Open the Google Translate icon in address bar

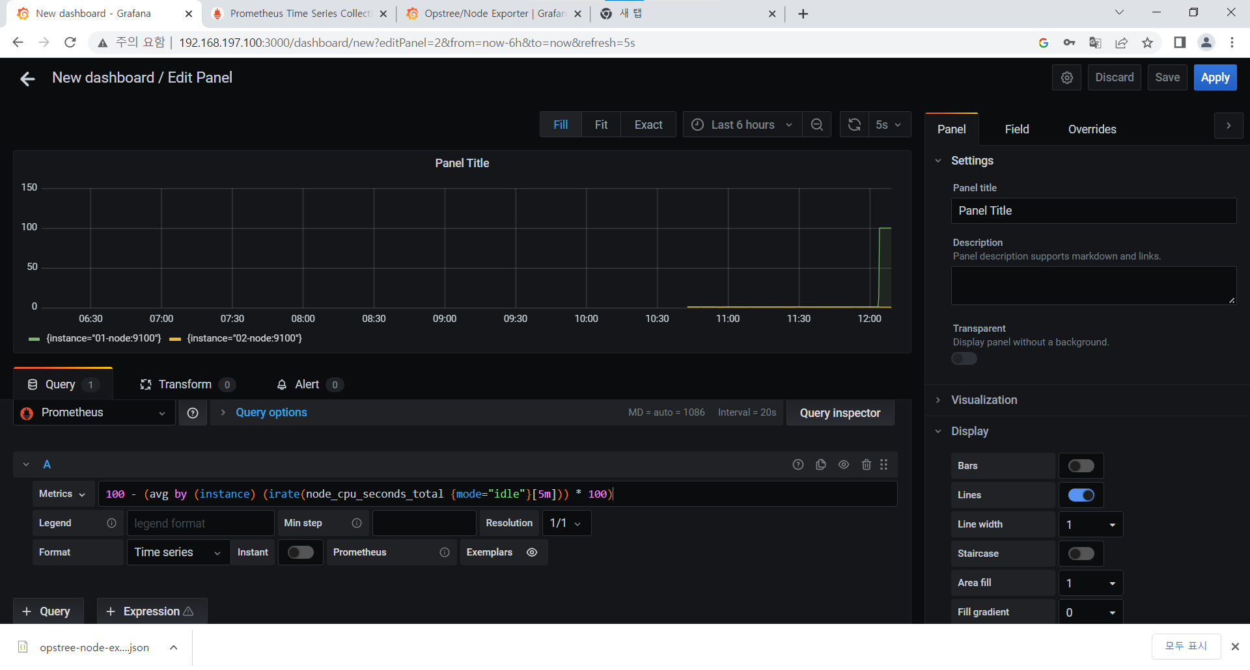coord(1095,42)
